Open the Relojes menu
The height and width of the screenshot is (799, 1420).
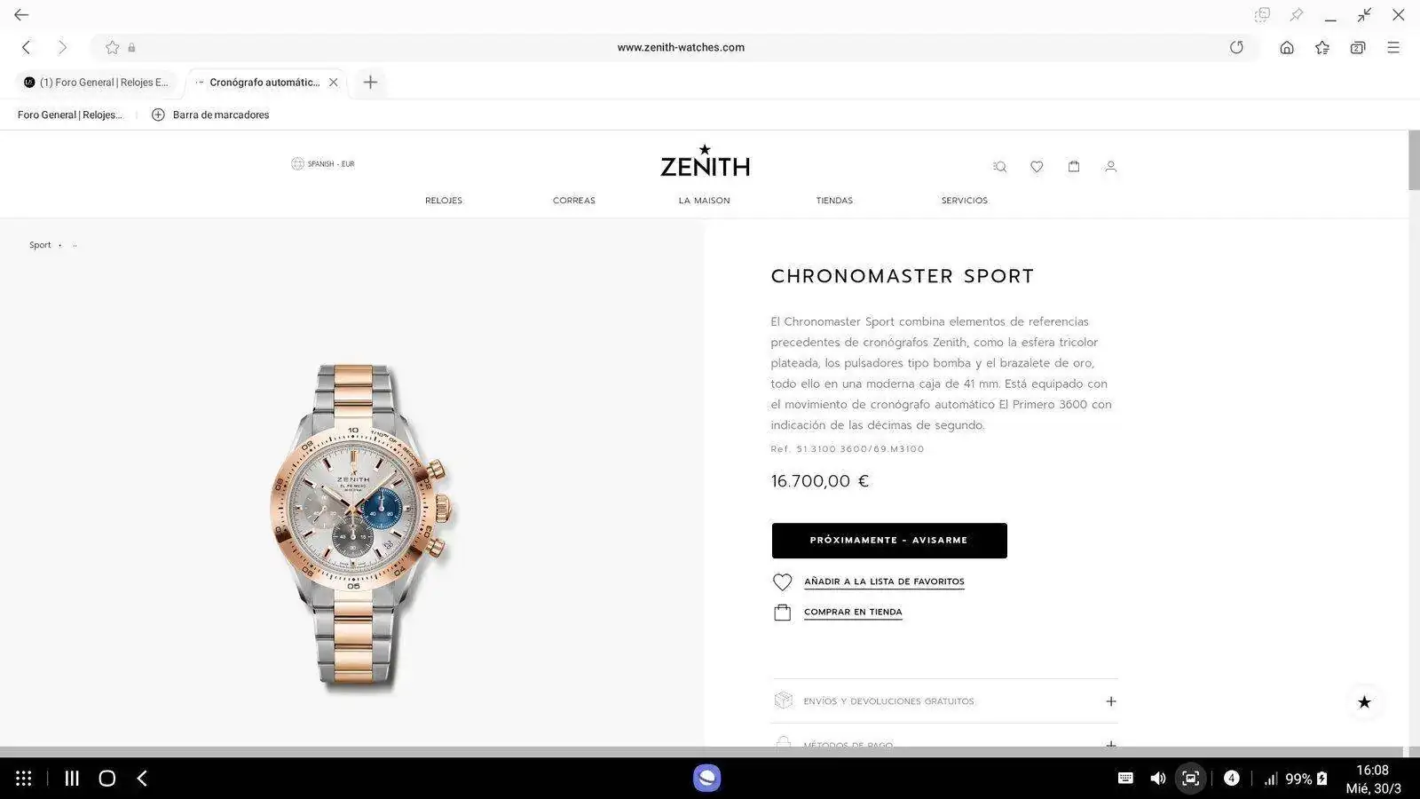(444, 201)
